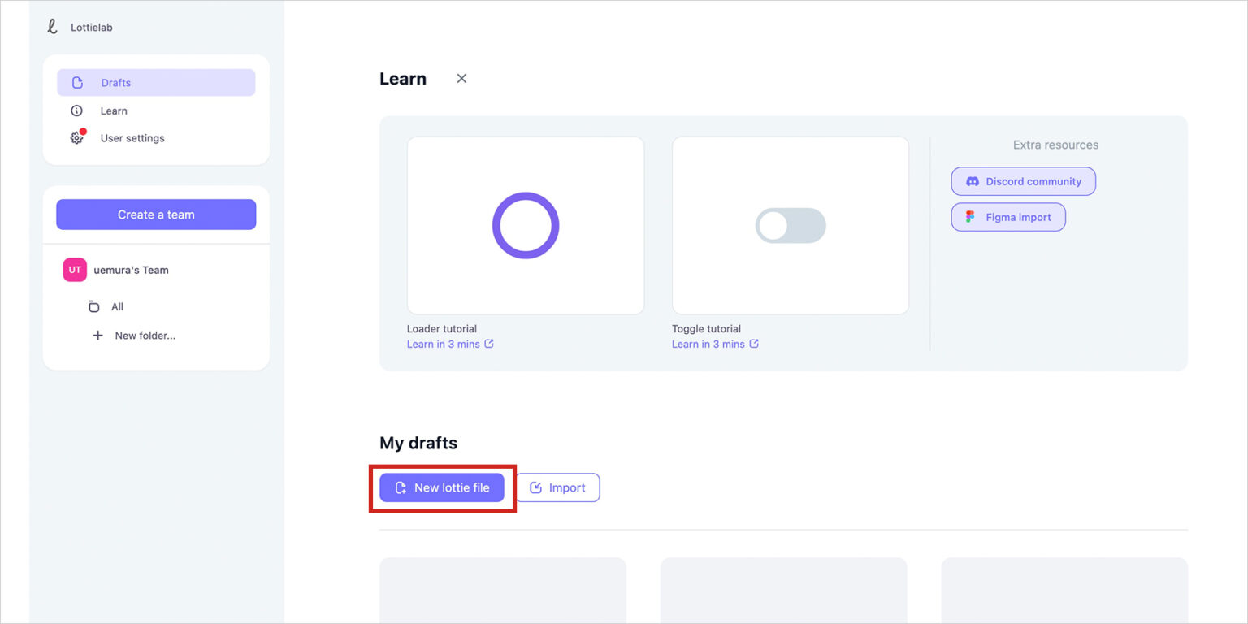Click the User settings gear icon
Image resolution: width=1248 pixels, height=624 pixels.
pyautogui.click(x=77, y=138)
